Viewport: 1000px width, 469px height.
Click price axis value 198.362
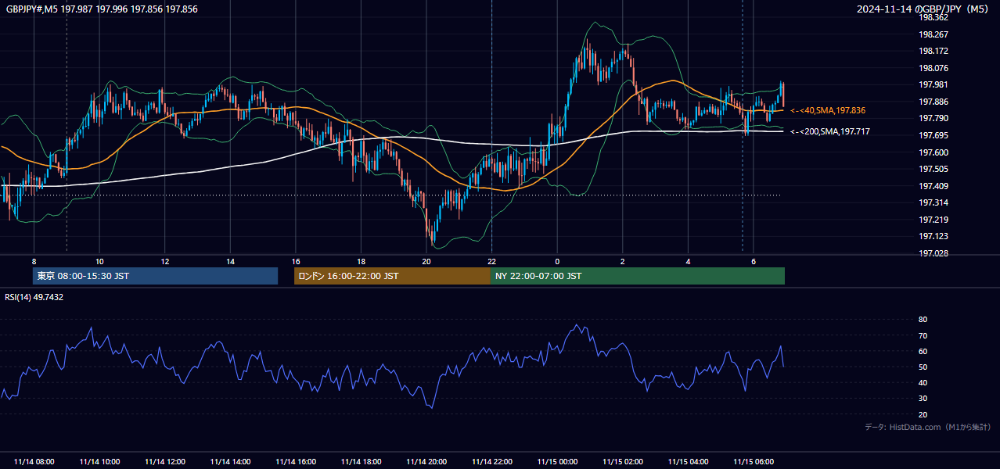933,17
